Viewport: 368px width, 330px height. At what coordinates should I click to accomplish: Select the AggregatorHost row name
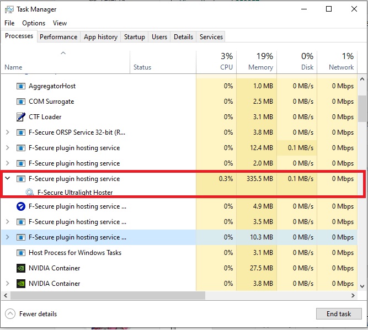point(52,86)
